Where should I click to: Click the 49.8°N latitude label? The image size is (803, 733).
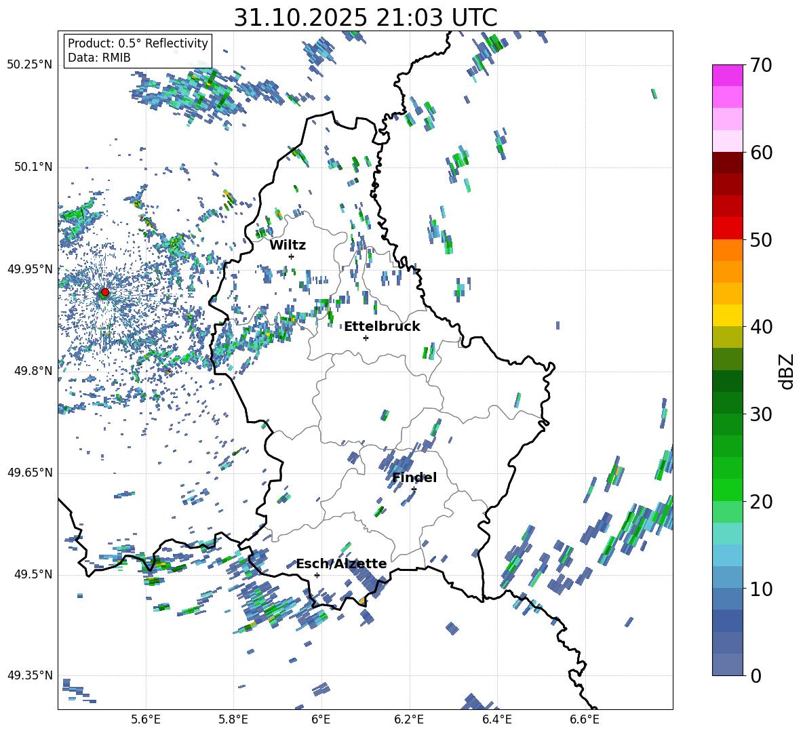(33, 371)
